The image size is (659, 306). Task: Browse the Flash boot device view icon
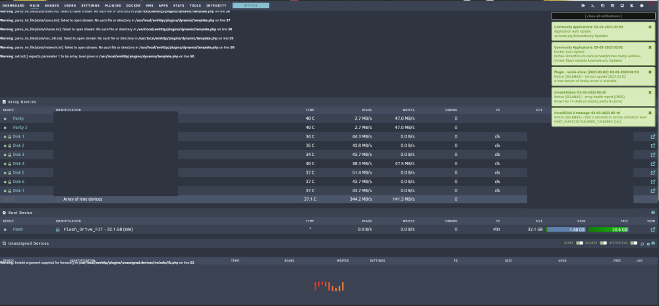tap(652, 229)
